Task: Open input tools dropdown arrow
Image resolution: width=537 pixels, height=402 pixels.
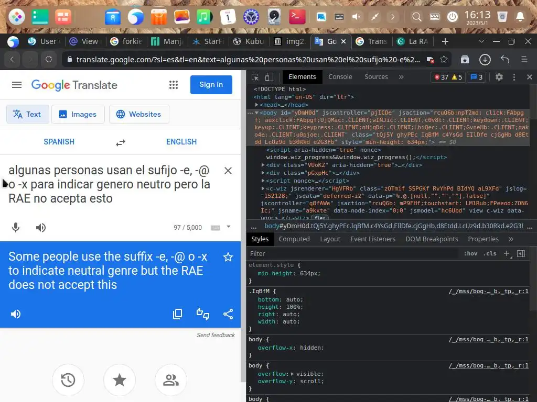Action: [229, 227]
